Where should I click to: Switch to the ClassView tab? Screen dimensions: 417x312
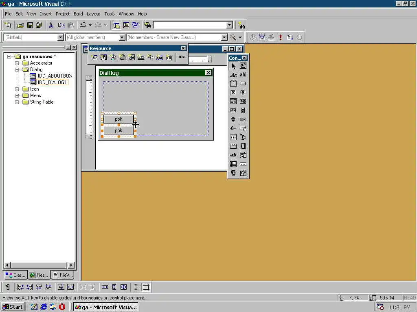15,275
